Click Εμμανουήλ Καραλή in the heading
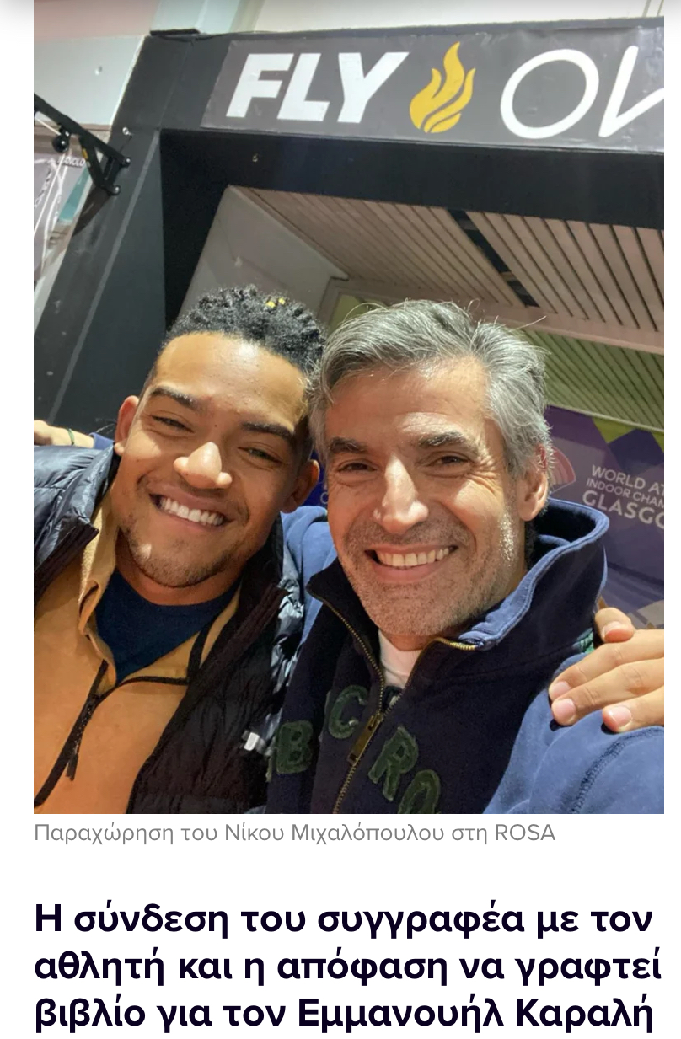681x1039 pixels. (475, 1015)
